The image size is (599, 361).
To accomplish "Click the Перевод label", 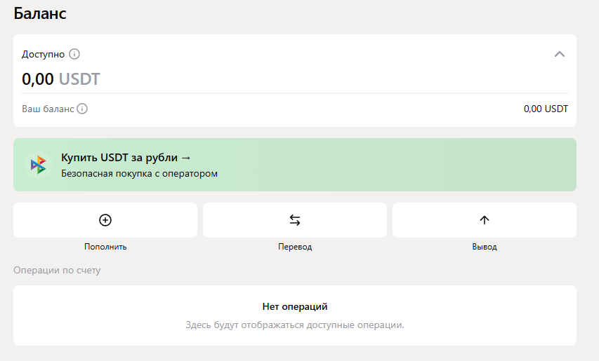I will tap(295, 247).
